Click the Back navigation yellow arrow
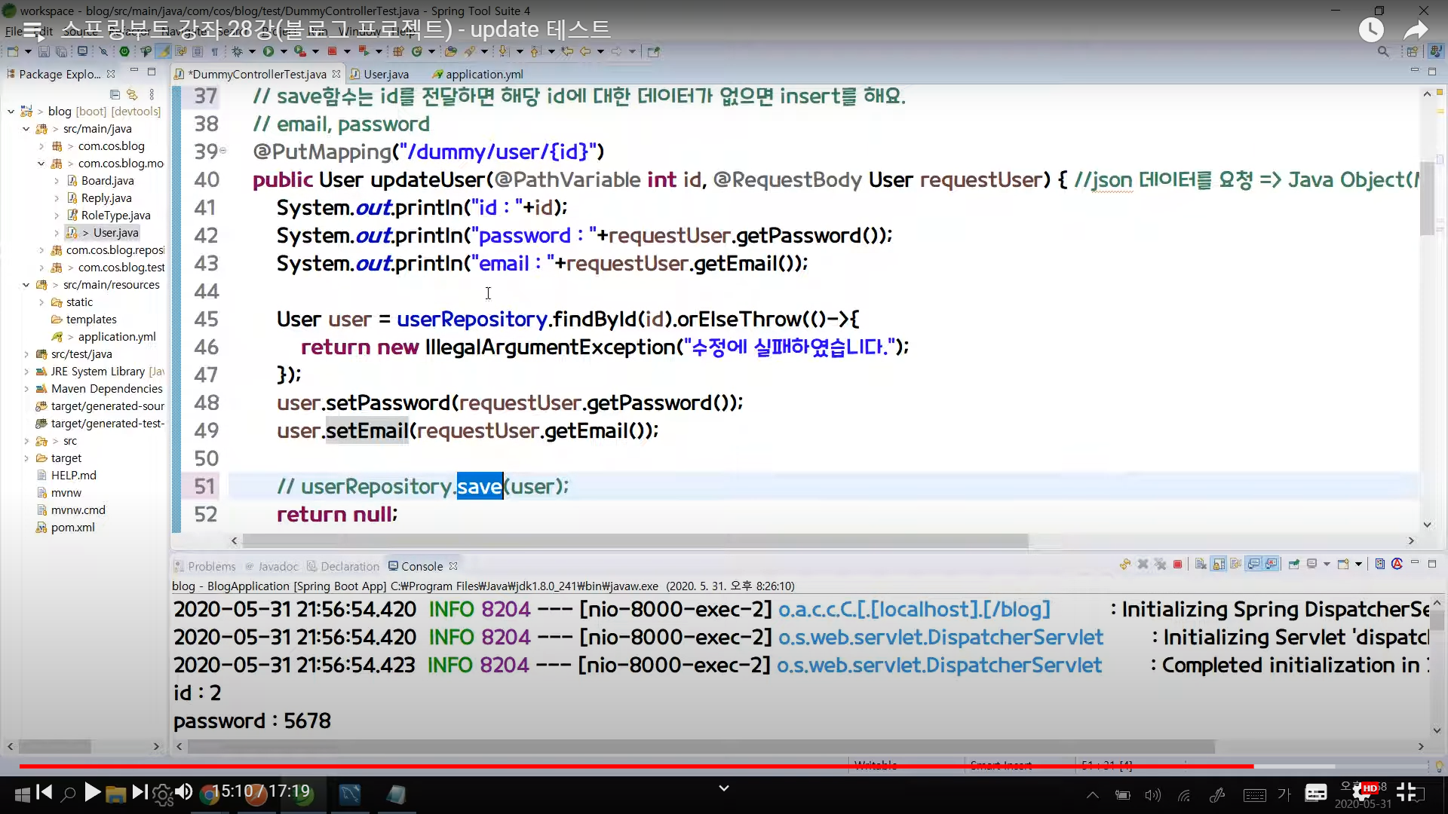1448x814 pixels. [x=584, y=52]
